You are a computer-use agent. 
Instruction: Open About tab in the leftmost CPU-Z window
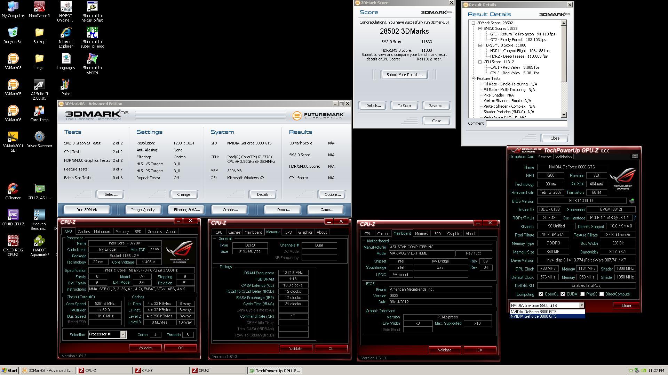(171, 232)
